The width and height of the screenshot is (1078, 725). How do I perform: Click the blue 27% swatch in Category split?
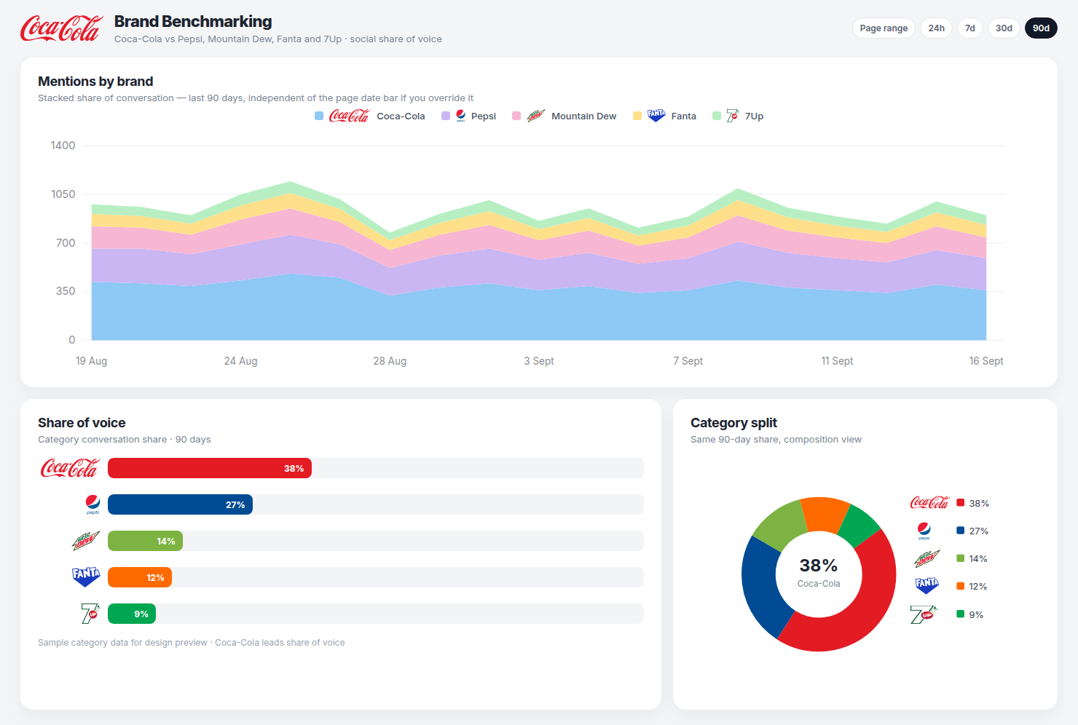point(961,531)
